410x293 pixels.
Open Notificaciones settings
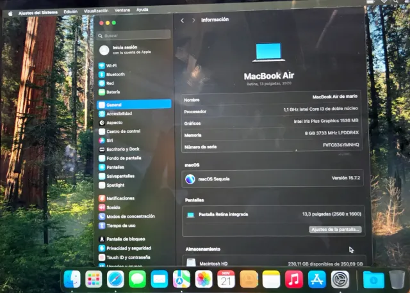[117, 198]
